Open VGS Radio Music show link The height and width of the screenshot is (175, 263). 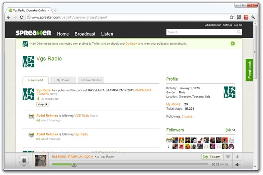82,116
